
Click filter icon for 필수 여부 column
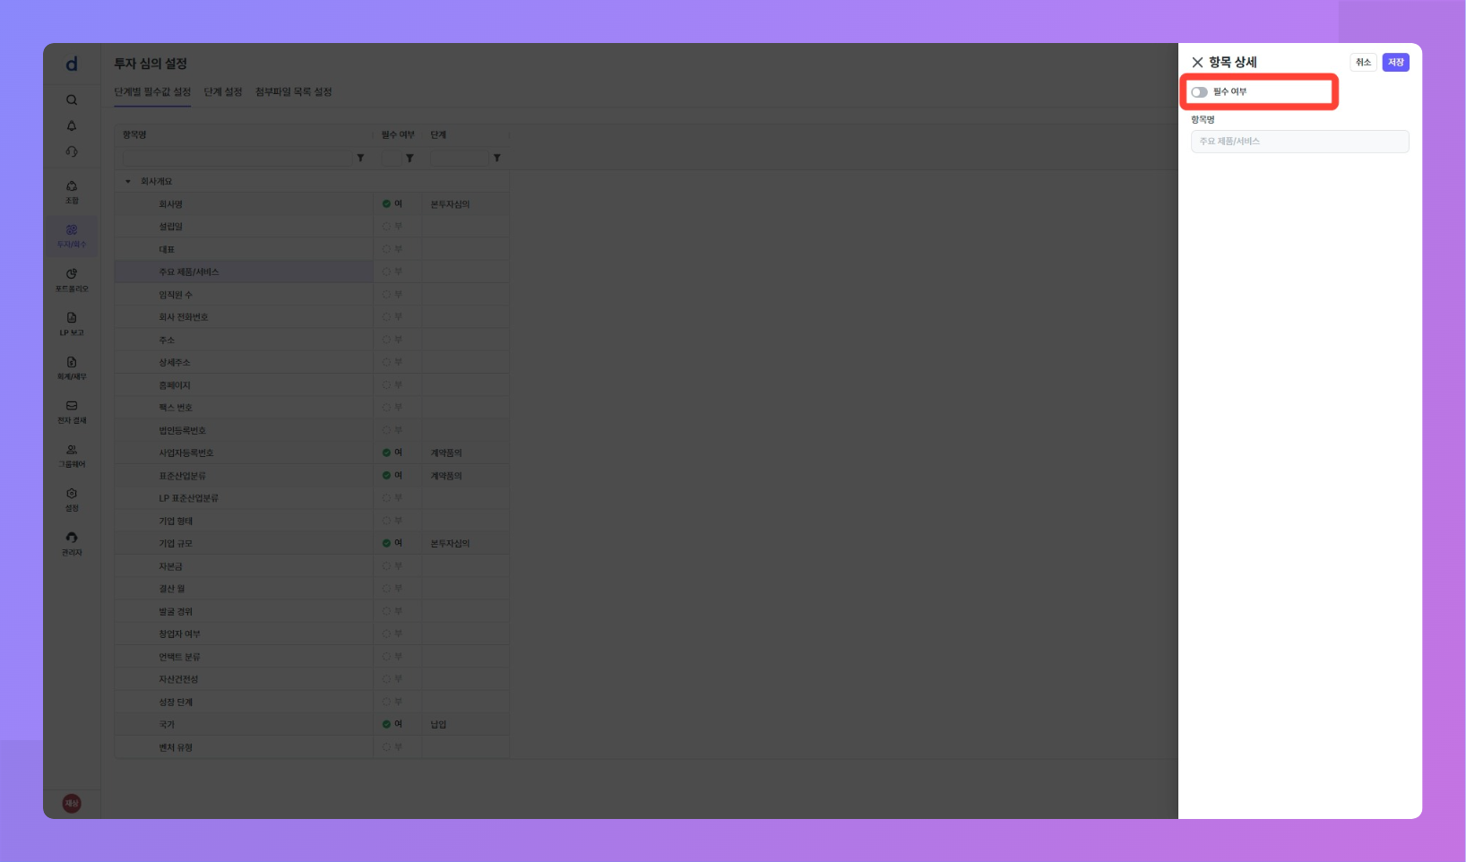(x=410, y=158)
